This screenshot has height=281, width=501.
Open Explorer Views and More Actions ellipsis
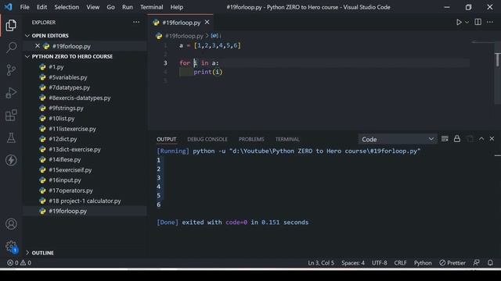point(136,22)
